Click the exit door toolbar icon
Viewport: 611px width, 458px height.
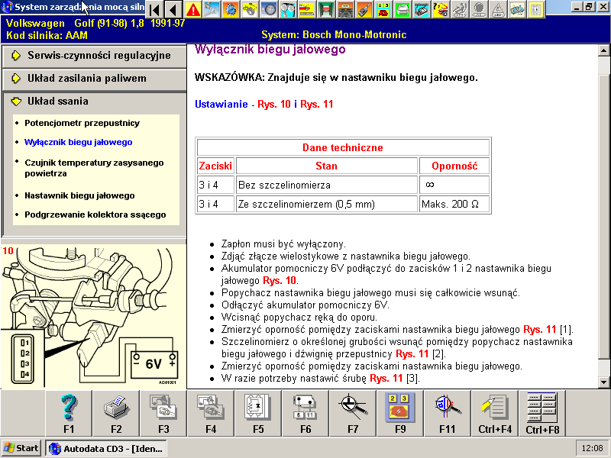click(x=536, y=9)
